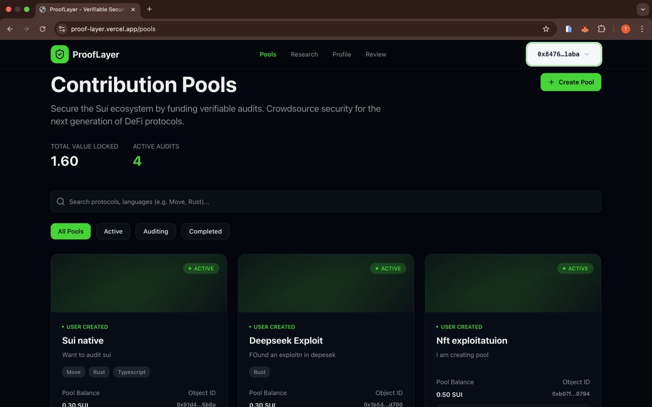
Task: Select the Completed filter
Action: 205,231
